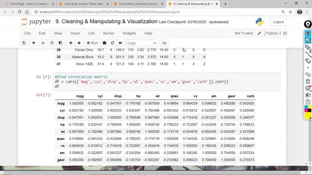Go back in browser history
Image resolution: width=312 pixels, height=175 pixels.
click(5, 12)
